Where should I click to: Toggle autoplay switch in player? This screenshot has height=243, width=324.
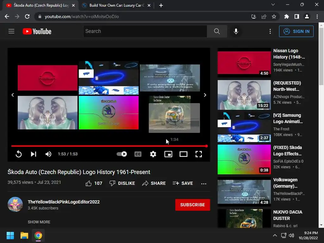[x=122, y=154]
